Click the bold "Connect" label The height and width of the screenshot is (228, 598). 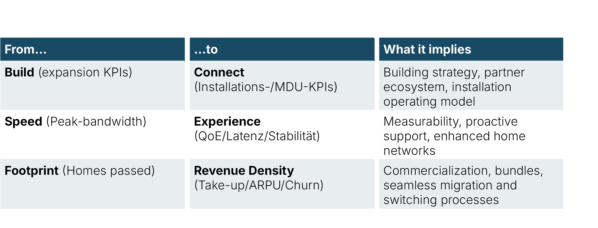click(x=219, y=72)
